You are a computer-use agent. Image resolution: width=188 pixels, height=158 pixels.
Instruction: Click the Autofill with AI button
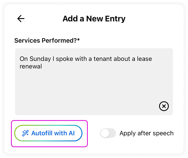[48, 133]
